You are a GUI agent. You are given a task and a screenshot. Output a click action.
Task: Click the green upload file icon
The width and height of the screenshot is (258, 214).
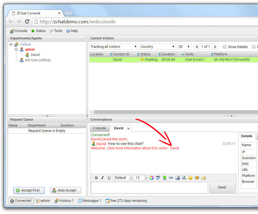165,178
